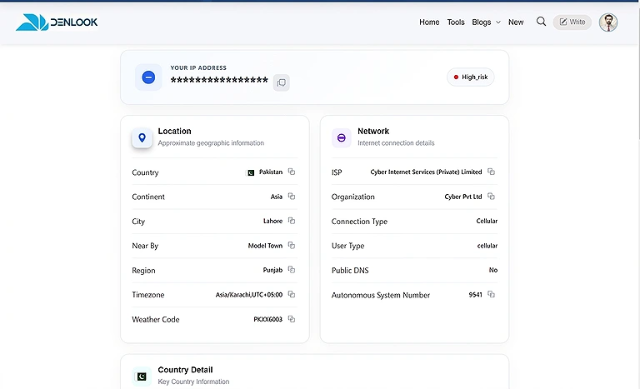
Task: Open the search magnifier icon
Action: coord(541,22)
